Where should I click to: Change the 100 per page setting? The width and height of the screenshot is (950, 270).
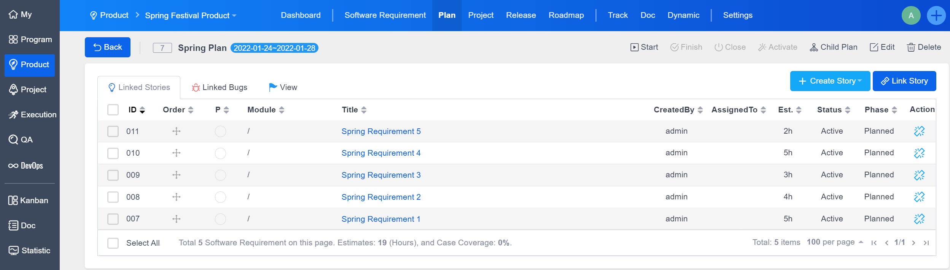[835, 242]
